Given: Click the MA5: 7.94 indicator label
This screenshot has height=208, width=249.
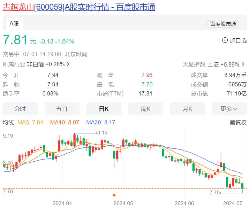Looking at the screenshot, I should [x=30, y=122].
